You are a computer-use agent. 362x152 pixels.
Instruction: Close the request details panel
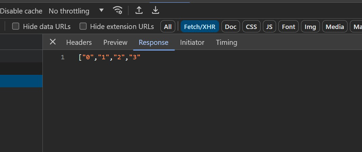point(53,42)
